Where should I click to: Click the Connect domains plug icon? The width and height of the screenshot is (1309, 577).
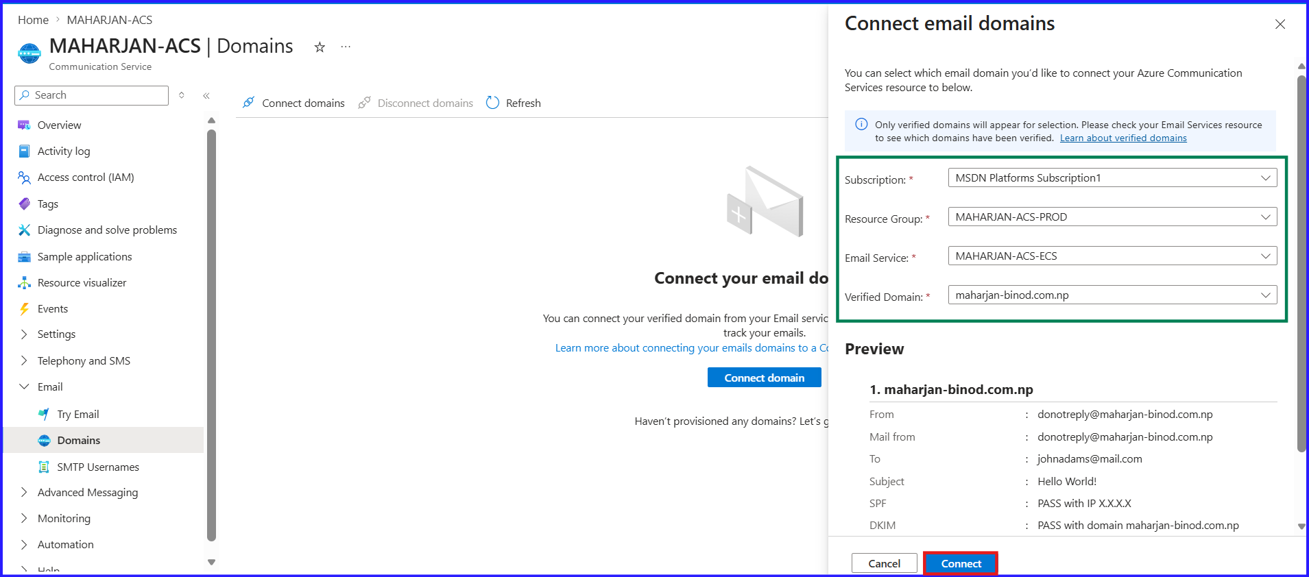pyautogui.click(x=249, y=103)
